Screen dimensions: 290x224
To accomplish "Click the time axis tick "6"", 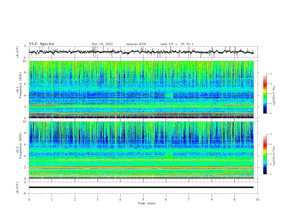I will pyautogui.click(x=166, y=199).
